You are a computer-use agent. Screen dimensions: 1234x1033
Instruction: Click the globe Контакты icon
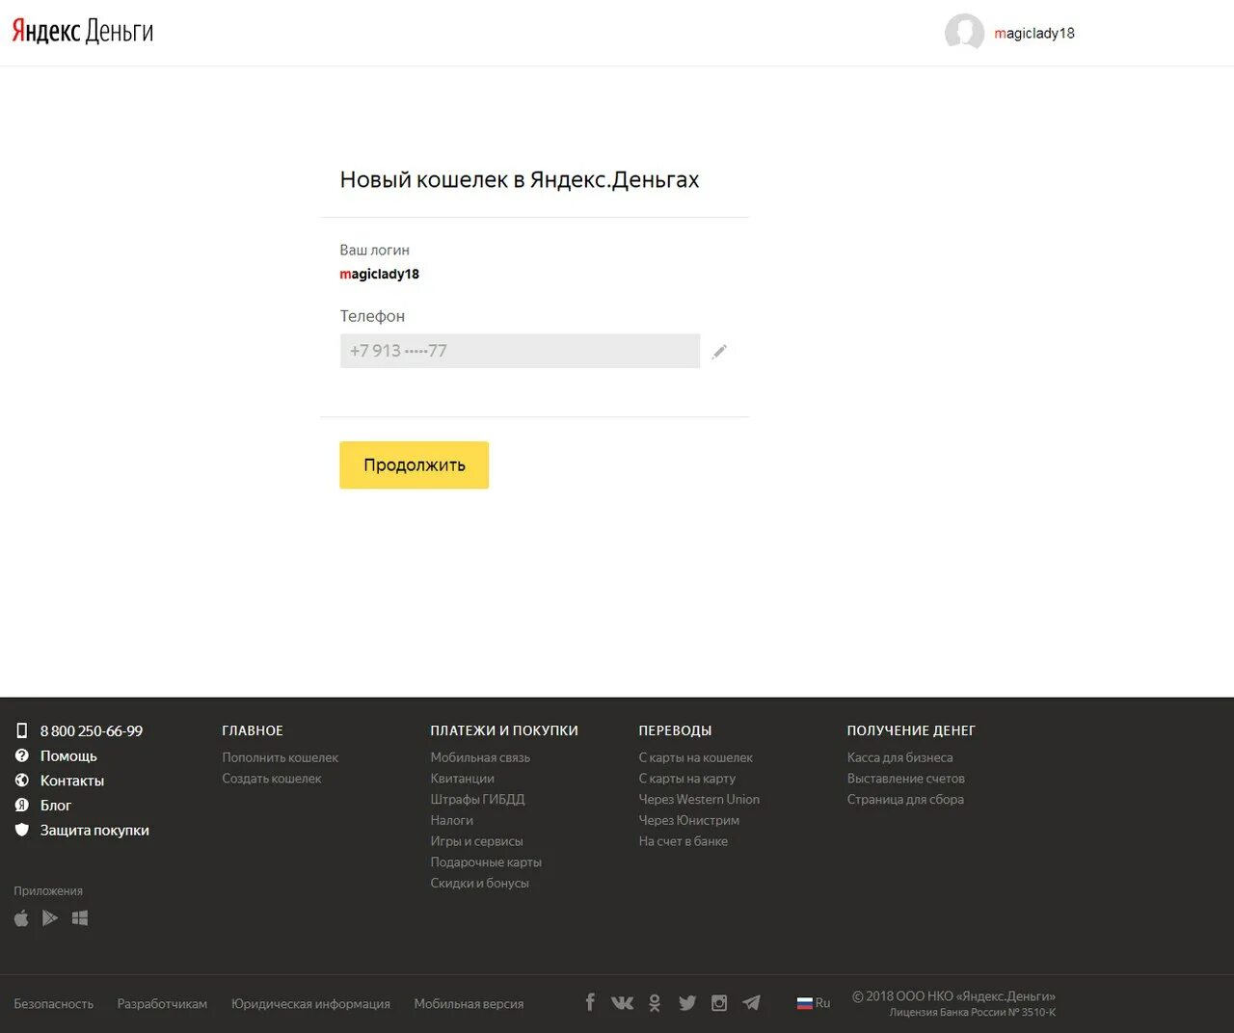tap(22, 781)
